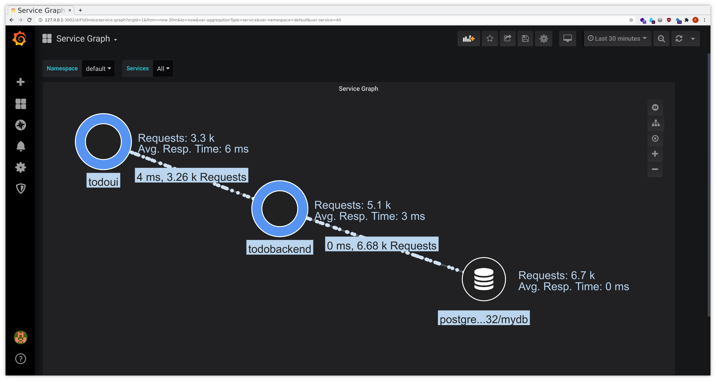Pause the service graph layout animation
The height and width of the screenshot is (381, 716).
(655, 107)
